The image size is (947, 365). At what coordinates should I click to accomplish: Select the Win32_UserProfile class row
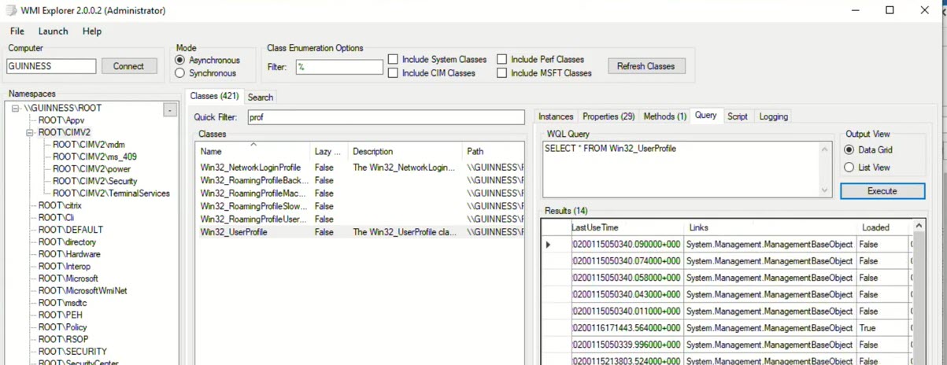[x=360, y=232]
